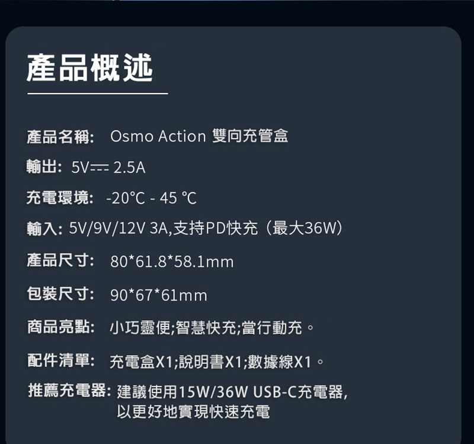The height and width of the screenshot is (444, 474).
Task: Select the 充電環境 label
Action: point(60,198)
